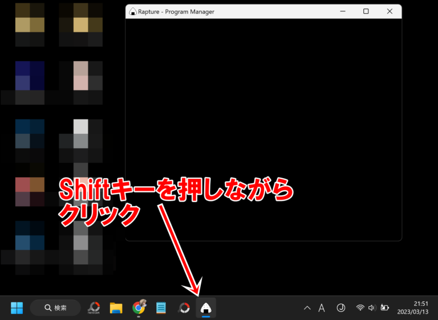
Task: Open the clock showing 21:51 2023/03/13
Action: click(412, 307)
